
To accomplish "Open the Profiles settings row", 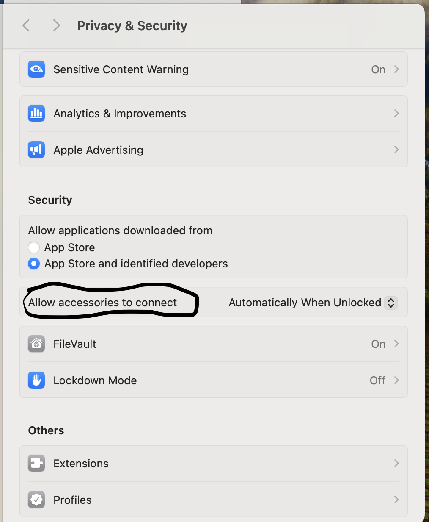I will point(214,500).
